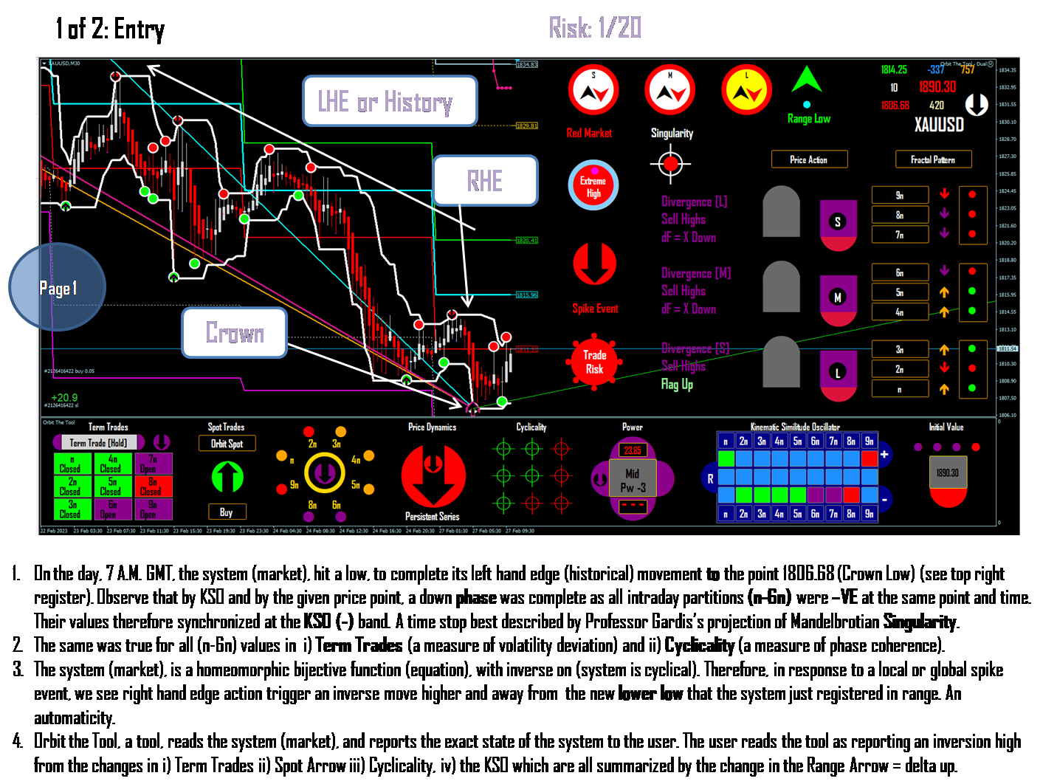Click the minus button on Kinematic Oscillator
The width and height of the screenshot is (1057, 784).
coord(884,500)
